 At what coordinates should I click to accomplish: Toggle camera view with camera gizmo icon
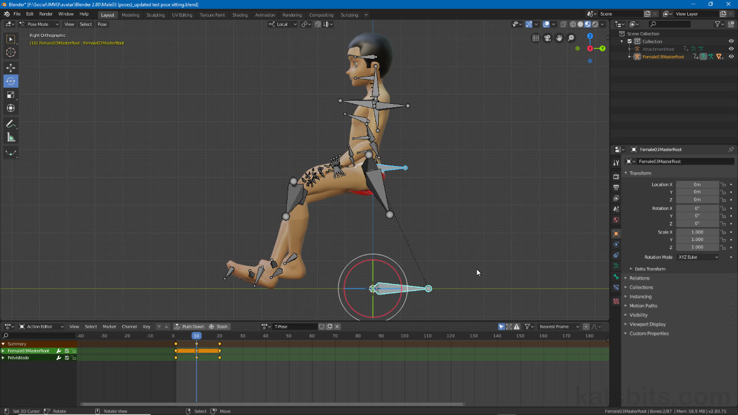pyautogui.click(x=548, y=38)
